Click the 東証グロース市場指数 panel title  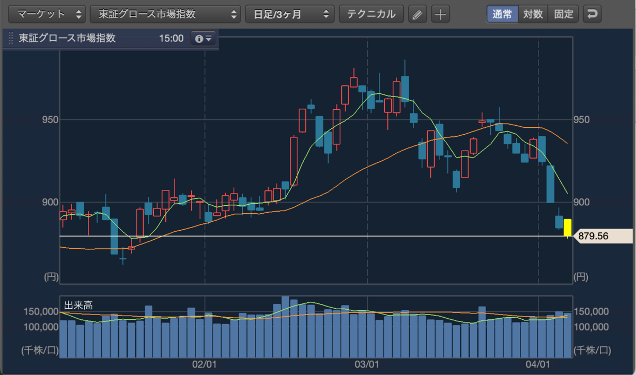pos(67,39)
